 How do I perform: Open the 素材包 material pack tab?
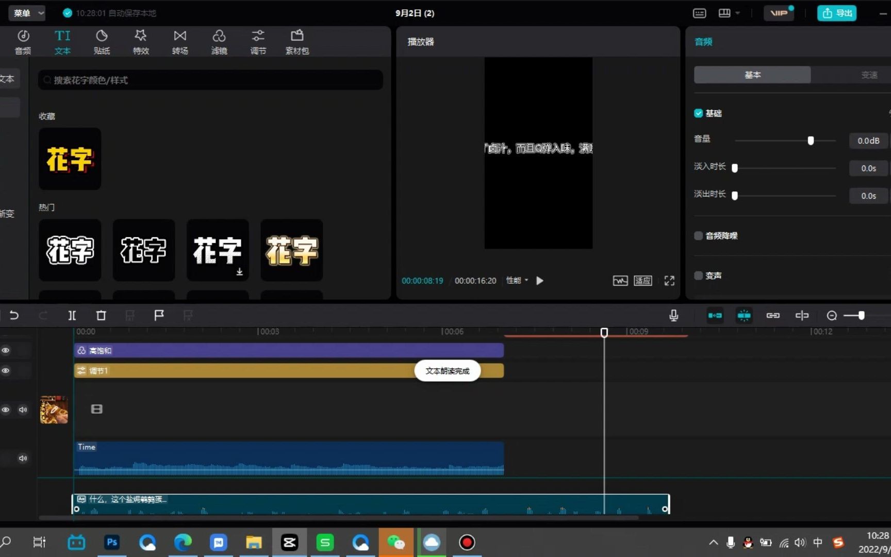(x=297, y=42)
